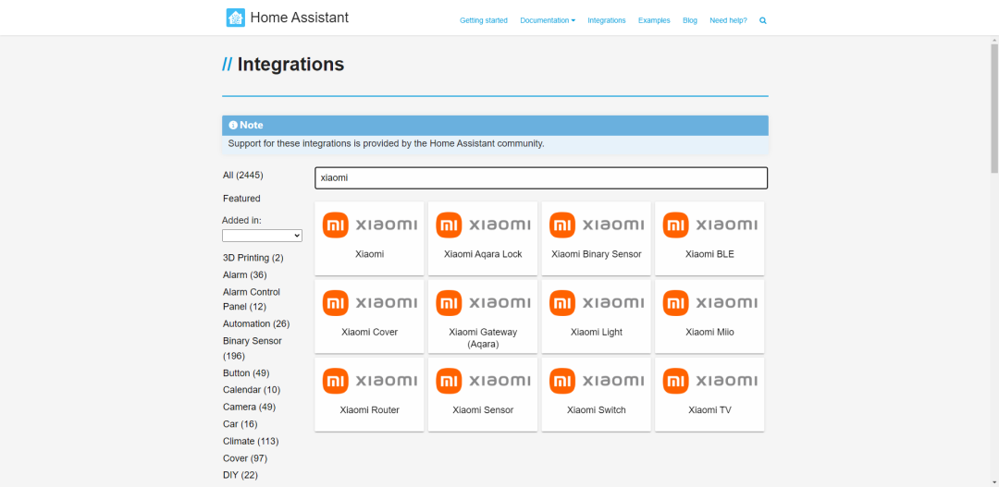The width and height of the screenshot is (999, 487).
Task: Click the Note info icon in banner
Action: tap(233, 126)
